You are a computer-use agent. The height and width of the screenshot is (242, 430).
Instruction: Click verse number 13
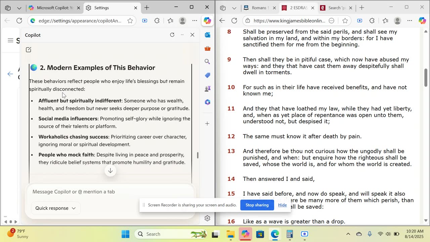click(x=231, y=151)
